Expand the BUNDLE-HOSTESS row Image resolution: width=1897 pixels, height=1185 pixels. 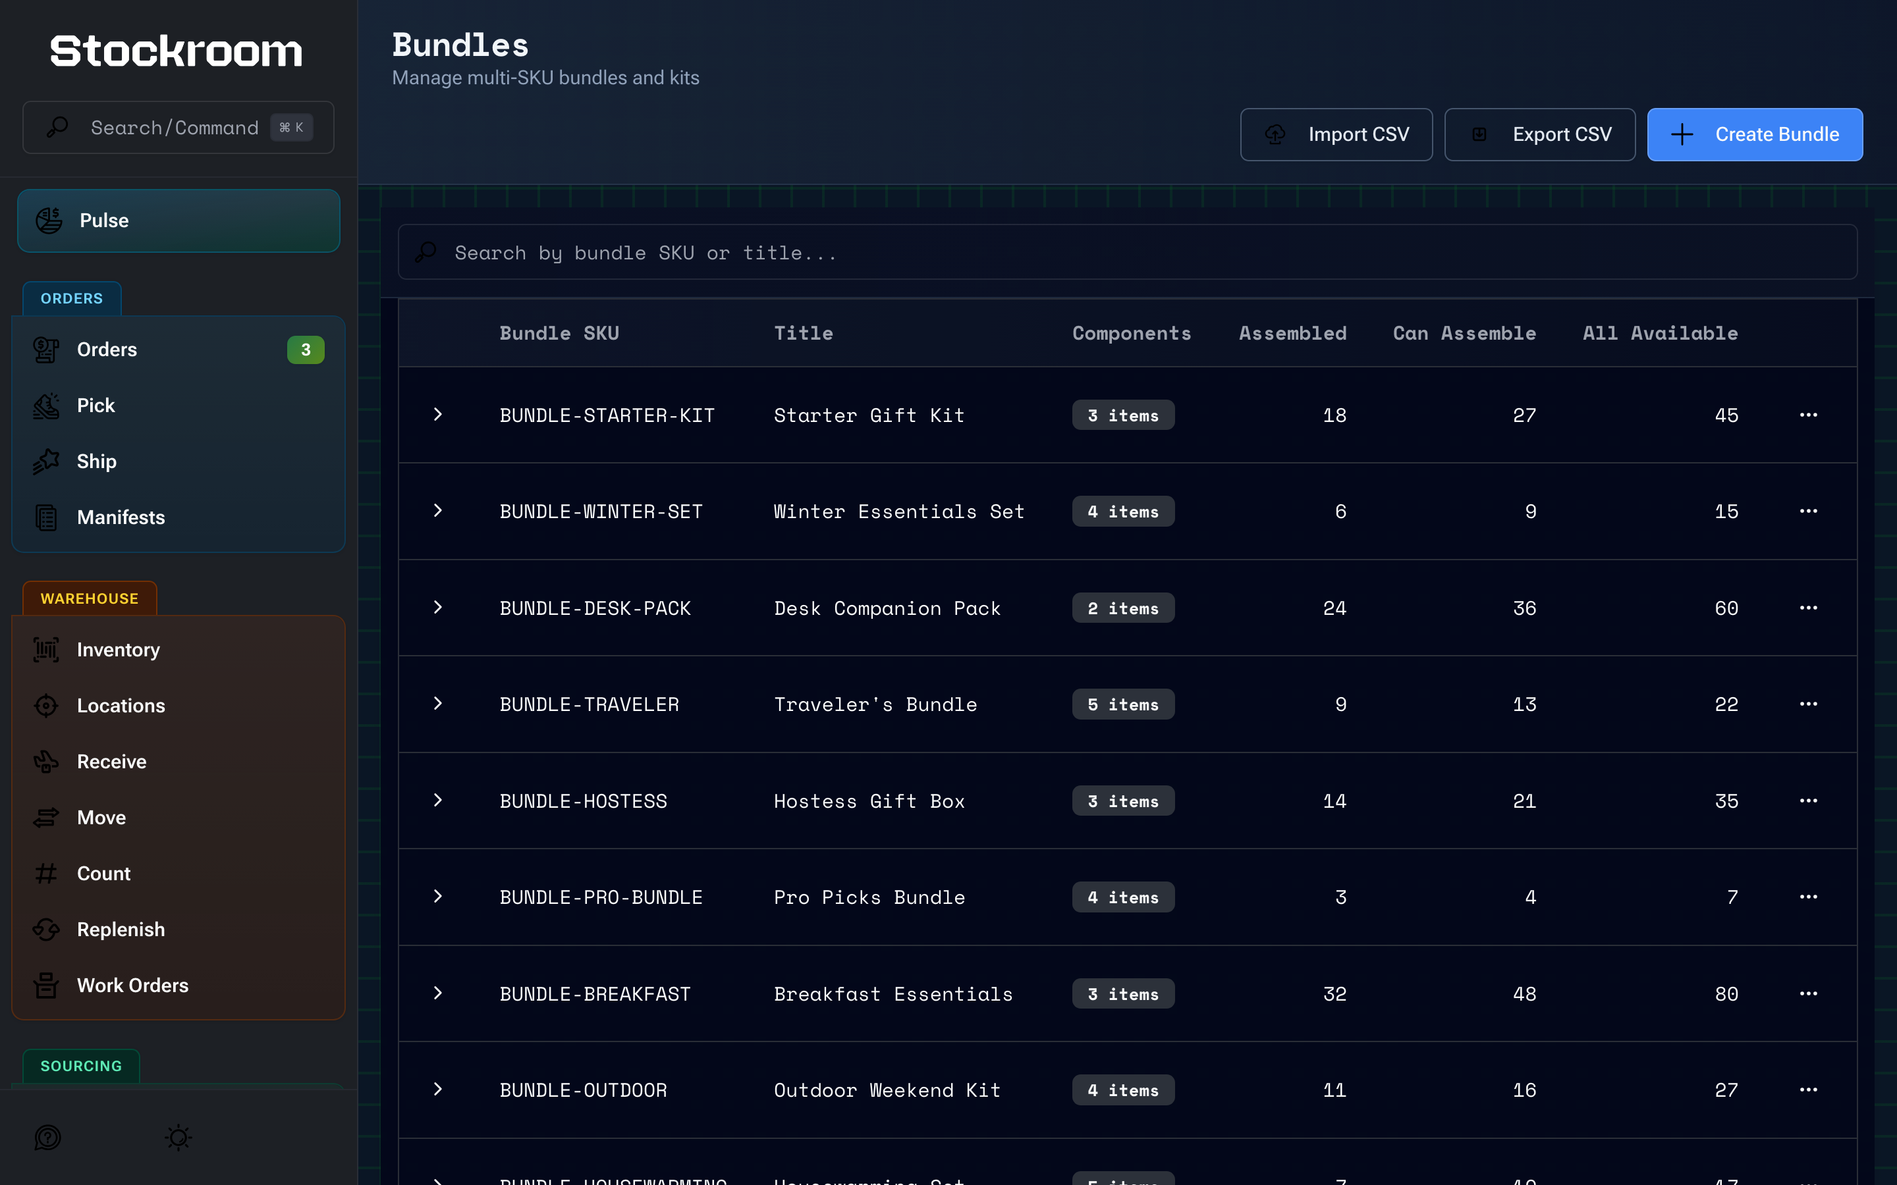point(438,800)
